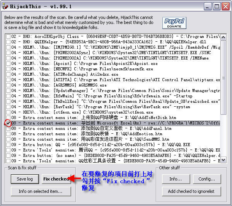Check the RfwMain Rising firewall entry
This screenshot has width=232, height=206.
(8, 96)
